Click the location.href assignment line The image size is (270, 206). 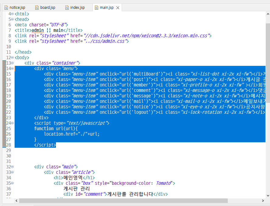click(x=72, y=134)
